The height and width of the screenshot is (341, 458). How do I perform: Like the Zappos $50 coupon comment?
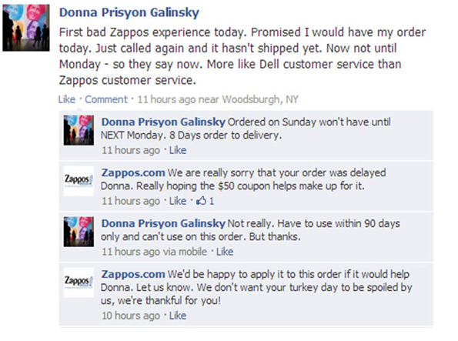178,201
